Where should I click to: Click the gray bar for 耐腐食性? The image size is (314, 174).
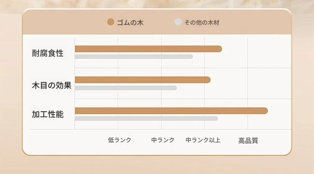(x=134, y=56)
